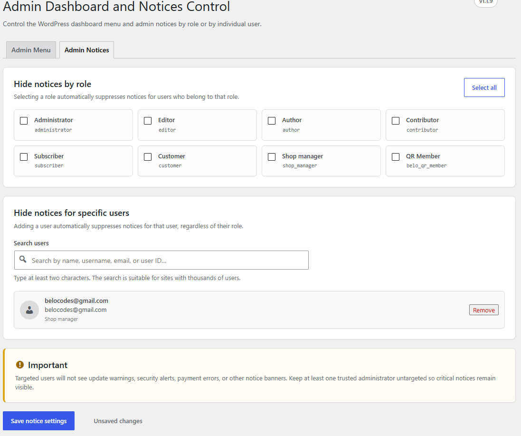Click the Type at least two characters hint

click(127, 278)
